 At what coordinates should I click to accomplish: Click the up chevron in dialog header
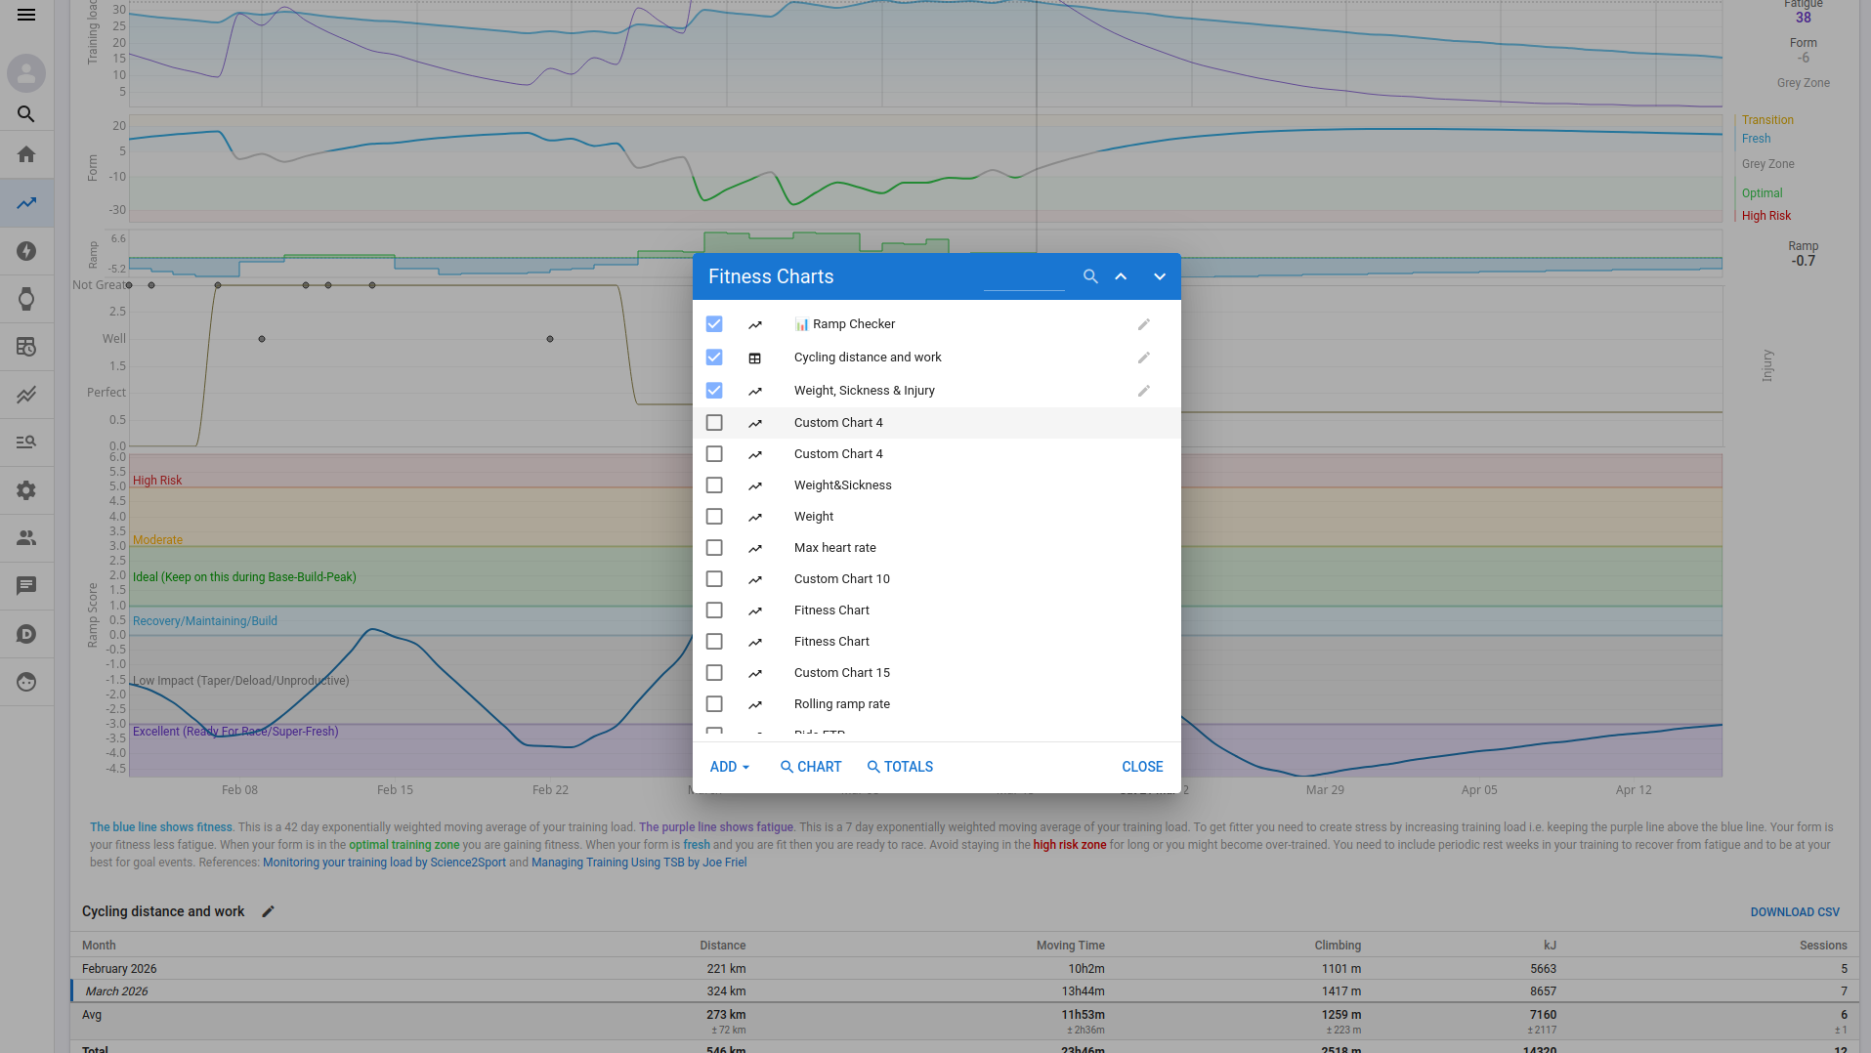(1121, 276)
